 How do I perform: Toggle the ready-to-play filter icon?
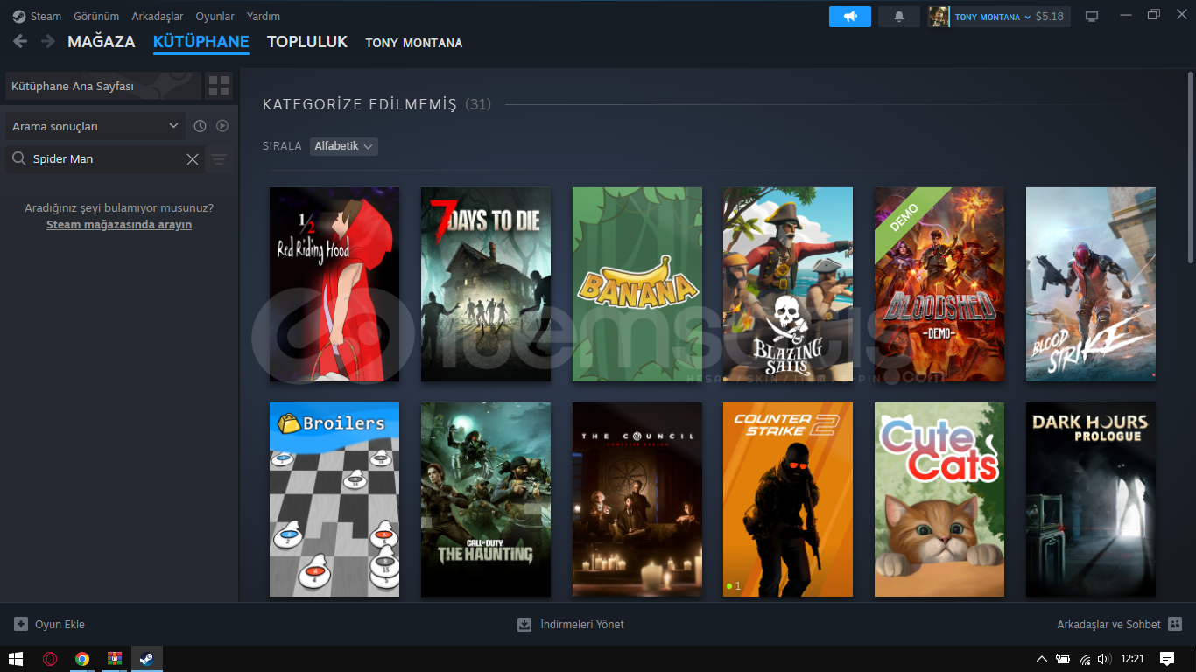(x=222, y=126)
